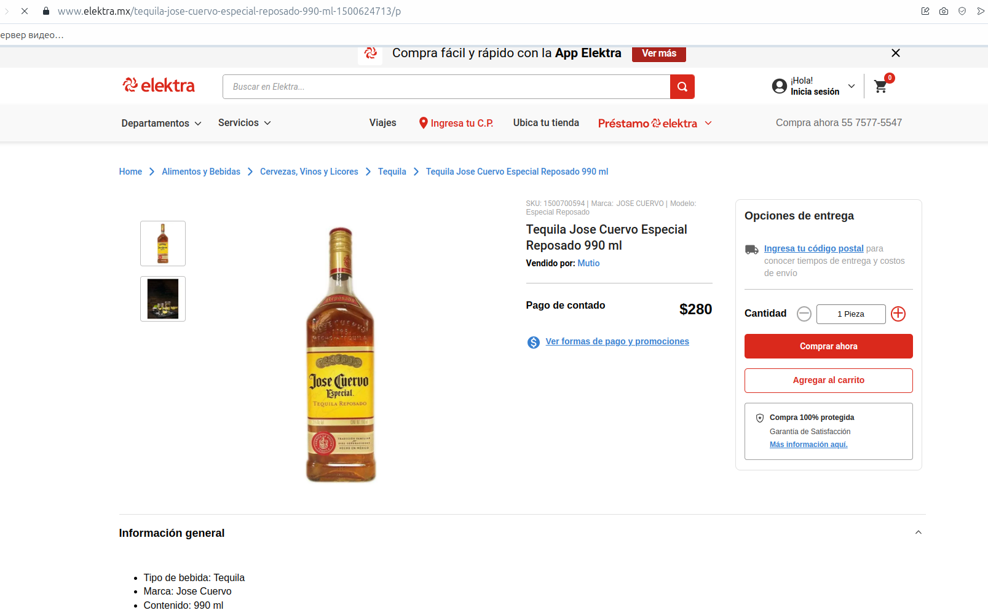Image resolution: width=988 pixels, height=610 pixels.
Task: Click the phone number 55 7577-5547
Action: pos(872,123)
